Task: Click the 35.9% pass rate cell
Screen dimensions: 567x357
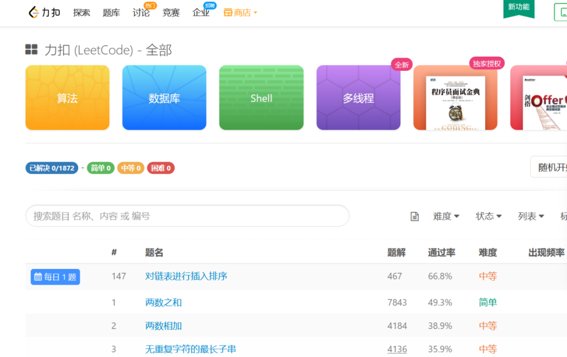Action: coord(440,349)
